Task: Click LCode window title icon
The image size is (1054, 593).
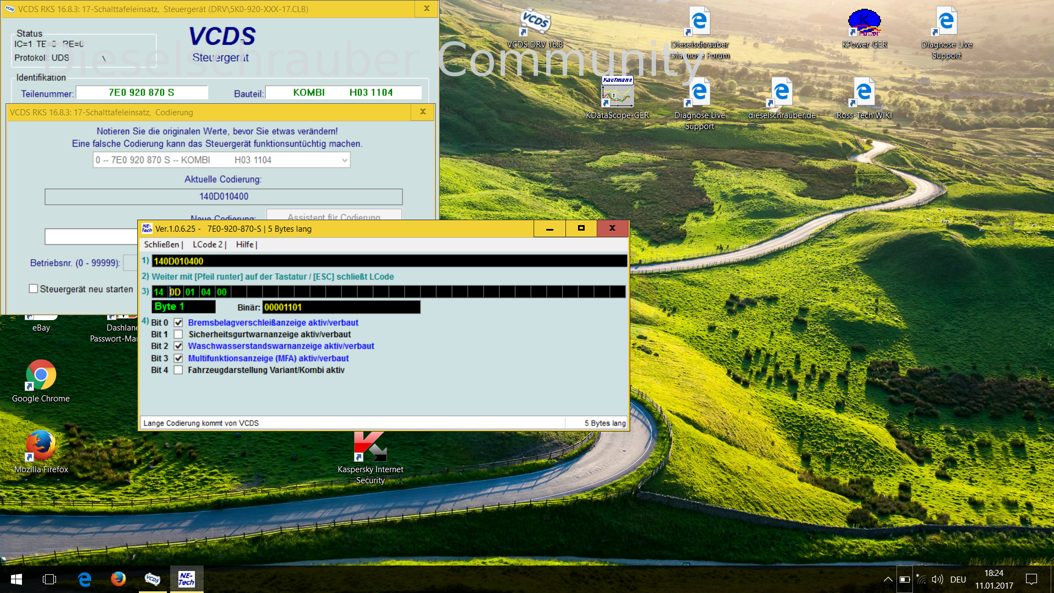Action: (147, 228)
